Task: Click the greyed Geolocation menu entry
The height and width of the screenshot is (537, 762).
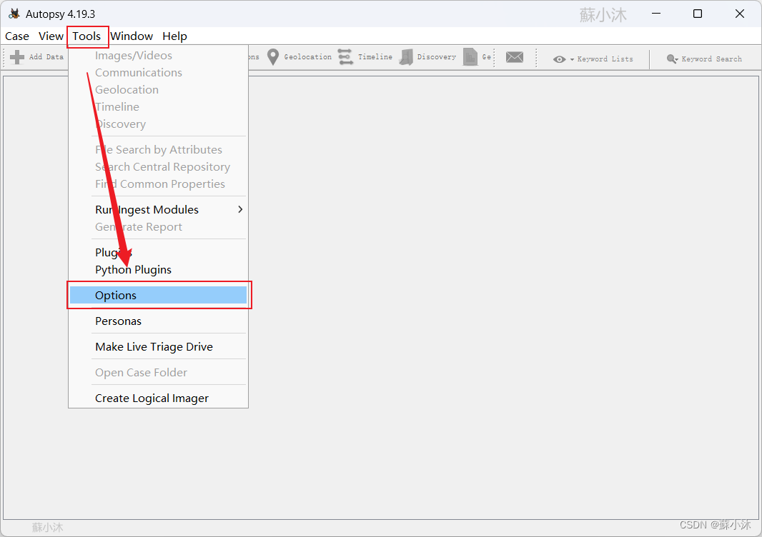Action: [x=159, y=89]
